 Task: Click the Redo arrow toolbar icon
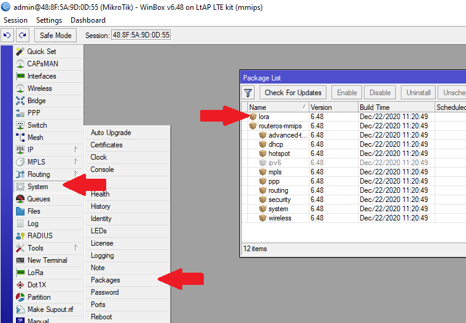click(x=22, y=36)
